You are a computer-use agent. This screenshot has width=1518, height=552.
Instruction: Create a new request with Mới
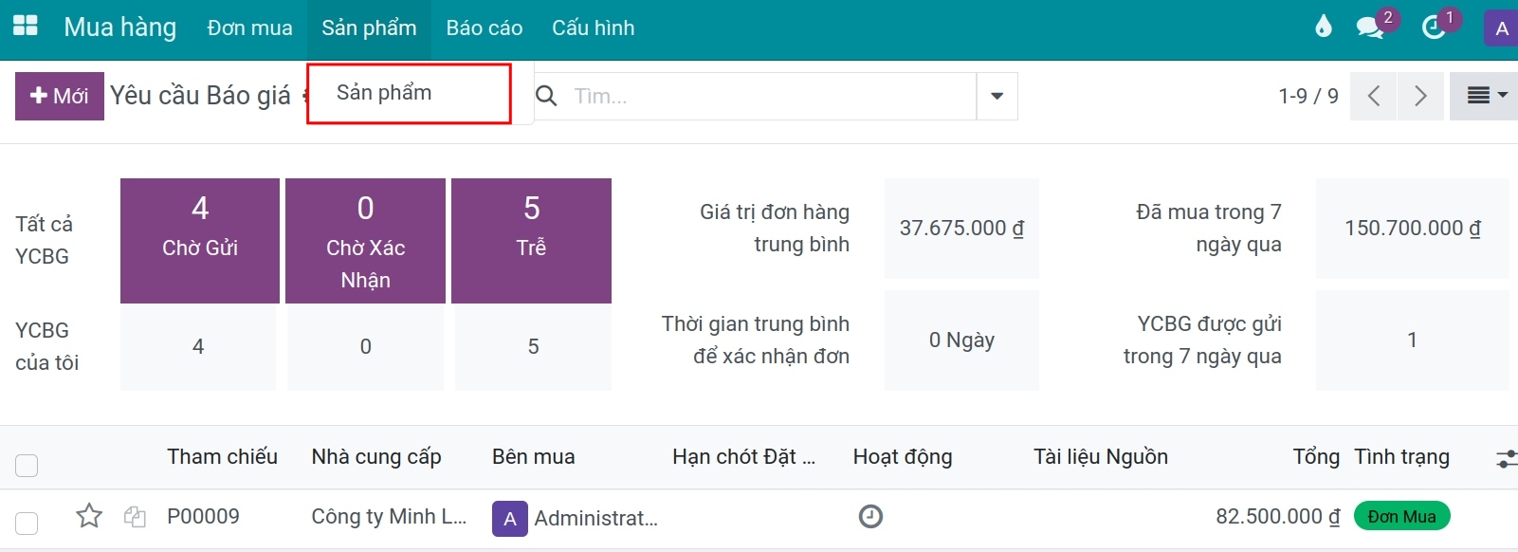tap(60, 96)
